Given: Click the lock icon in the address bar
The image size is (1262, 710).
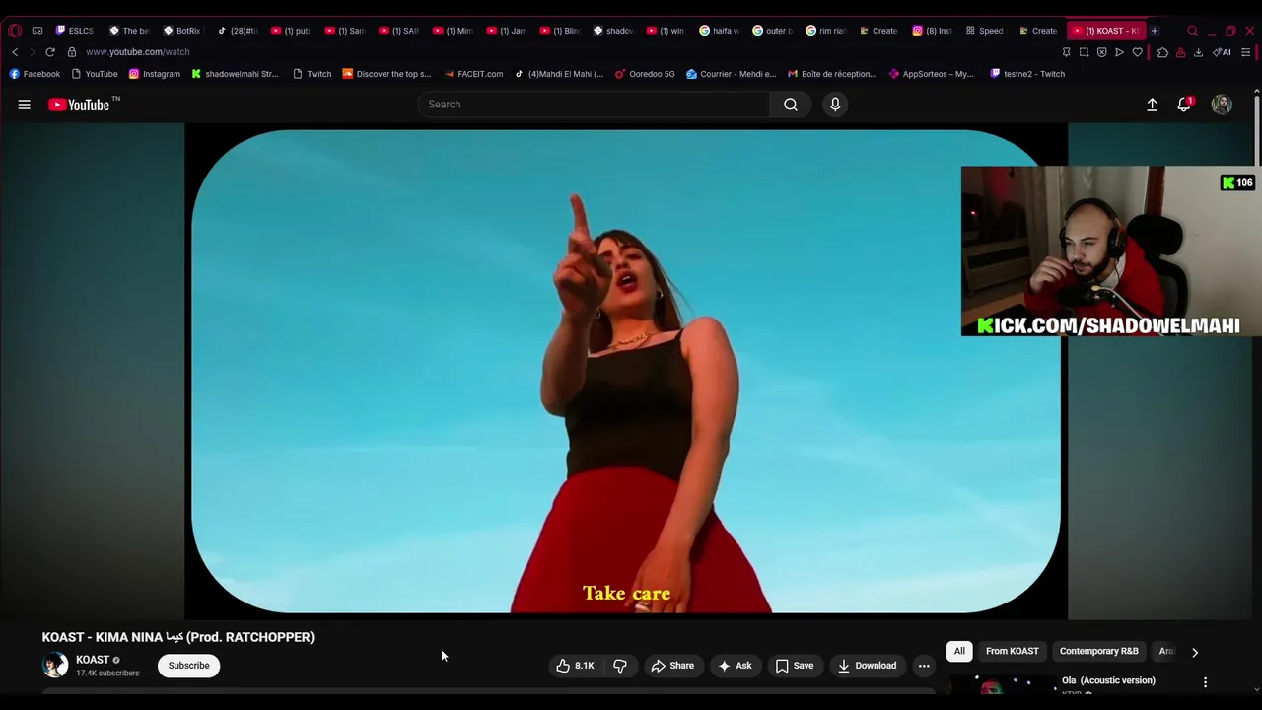Looking at the screenshot, I should coord(72,52).
